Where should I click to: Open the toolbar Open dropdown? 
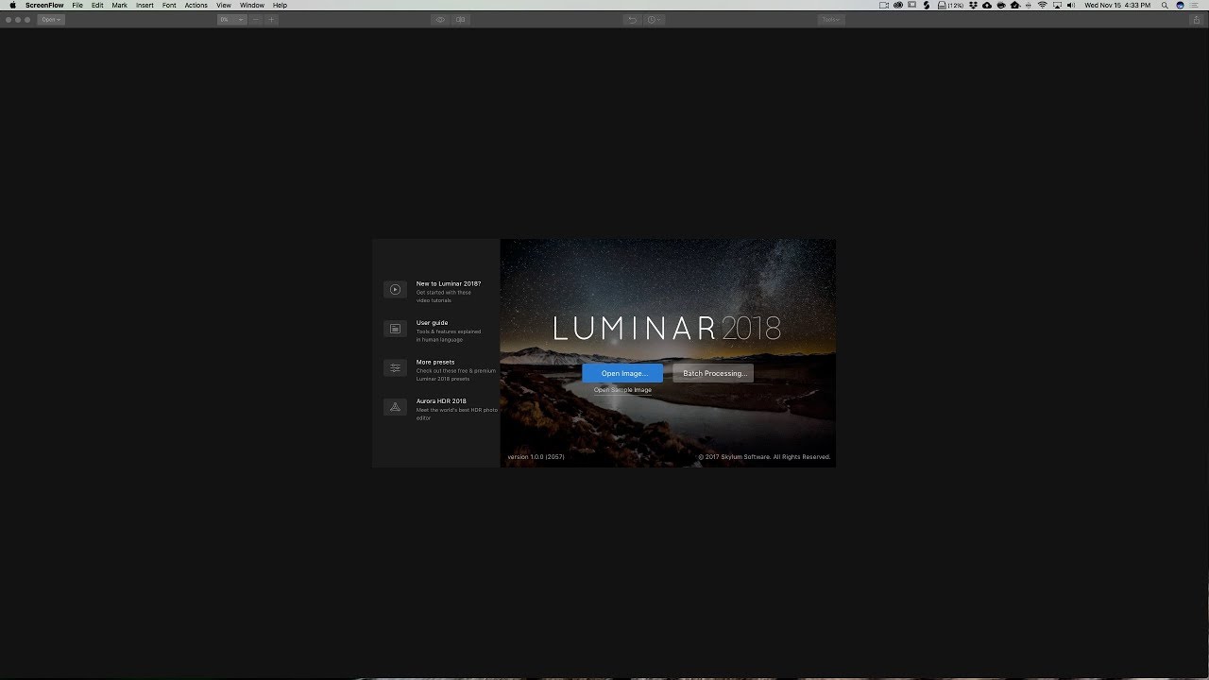pyautogui.click(x=51, y=19)
